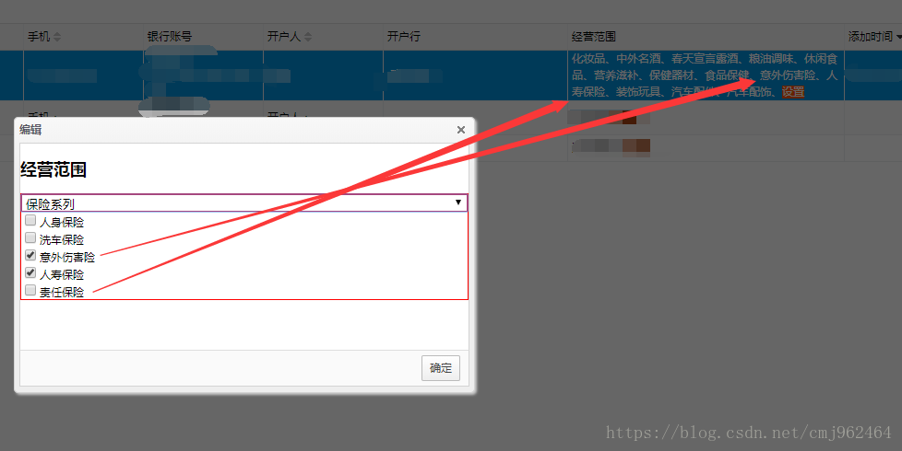Click the 责任保险 option label
This screenshot has width=902, height=451.
[x=62, y=292]
